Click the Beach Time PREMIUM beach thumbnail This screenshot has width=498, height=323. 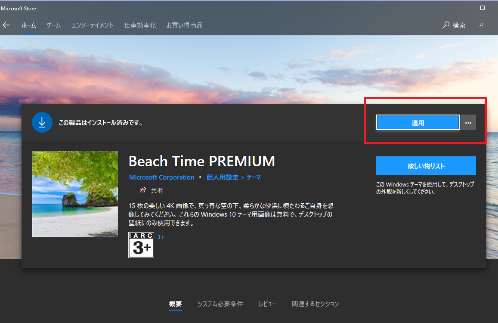tap(74, 194)
